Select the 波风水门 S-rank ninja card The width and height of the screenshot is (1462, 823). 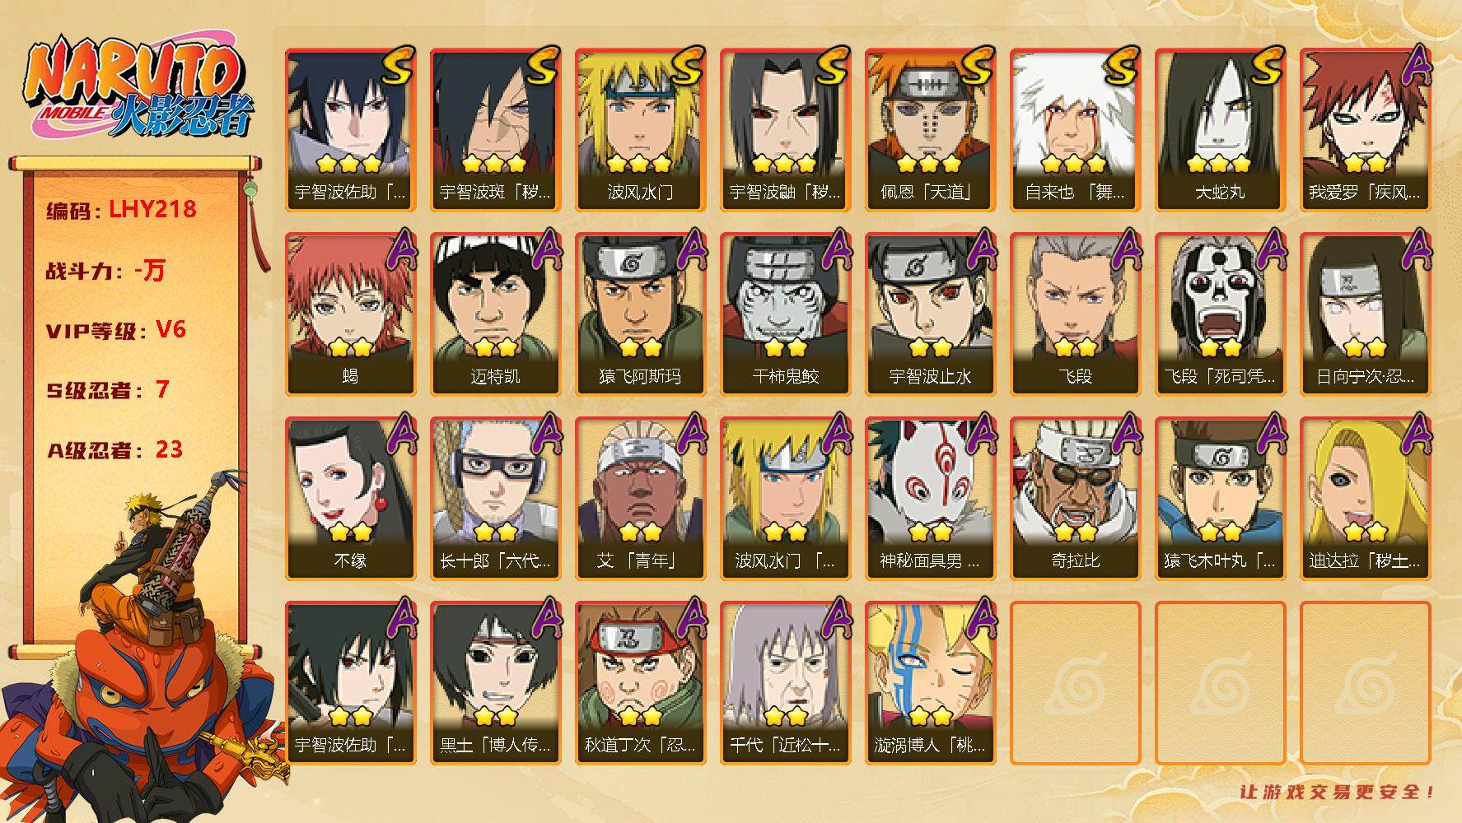point(640,129)
